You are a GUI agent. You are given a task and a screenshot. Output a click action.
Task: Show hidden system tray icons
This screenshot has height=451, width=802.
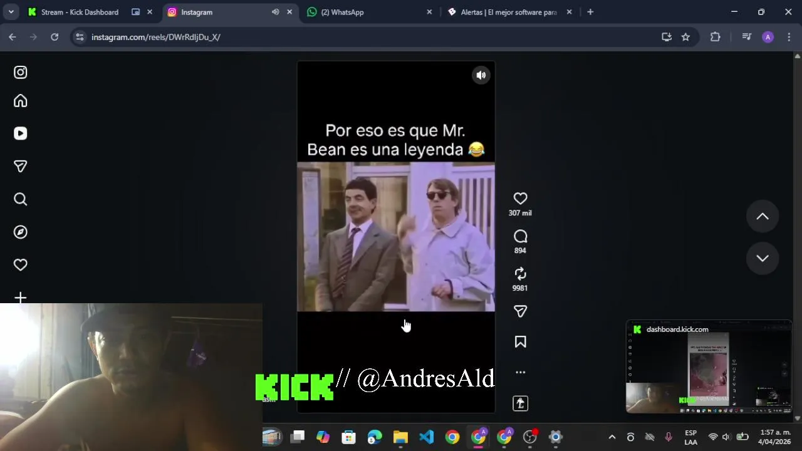[x=612, y=437]
